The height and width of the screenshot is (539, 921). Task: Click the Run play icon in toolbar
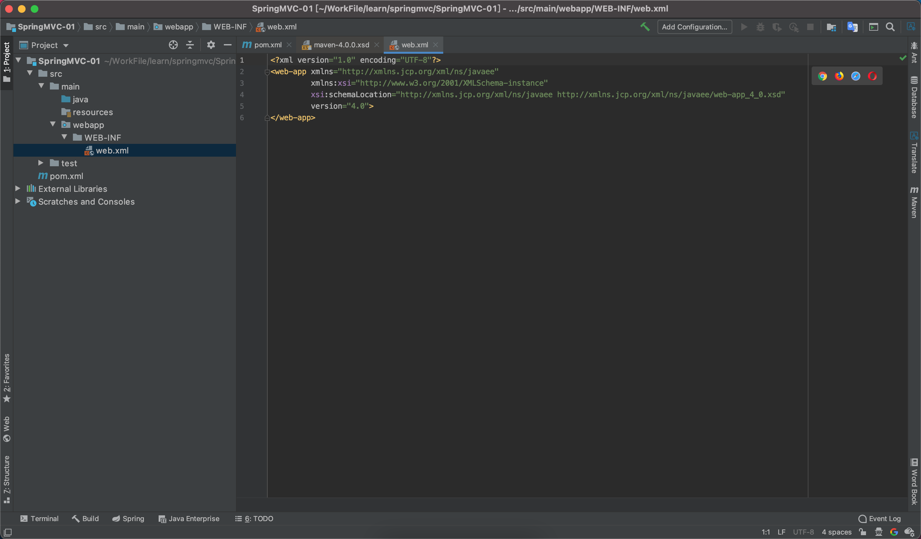[744, 27]
